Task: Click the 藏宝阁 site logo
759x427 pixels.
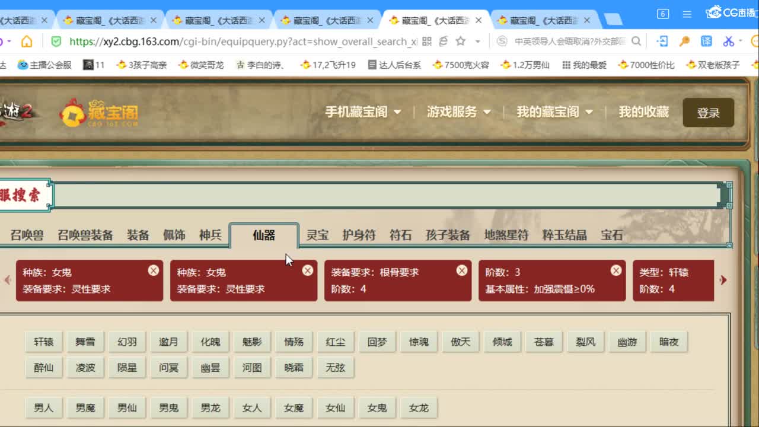Action: coord(99,112)
